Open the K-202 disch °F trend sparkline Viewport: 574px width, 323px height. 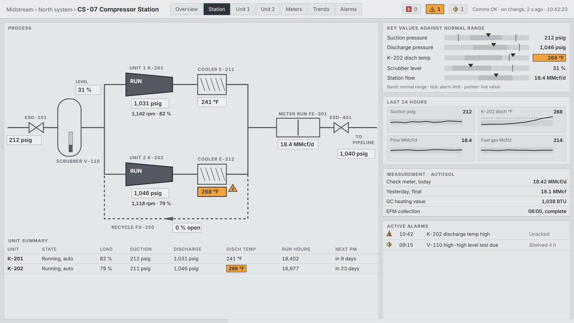(x=522, y=120)
